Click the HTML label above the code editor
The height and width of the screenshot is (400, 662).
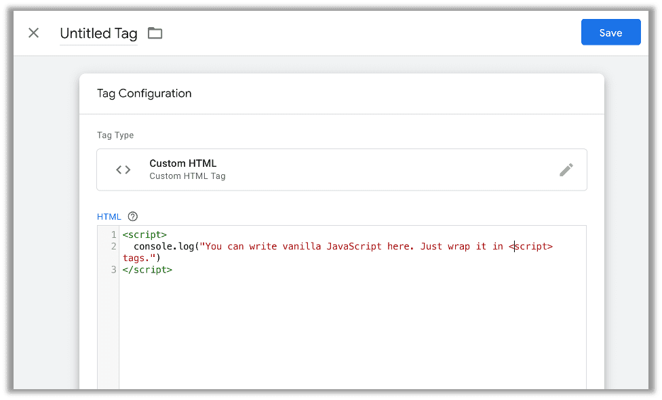coord(109,216)
